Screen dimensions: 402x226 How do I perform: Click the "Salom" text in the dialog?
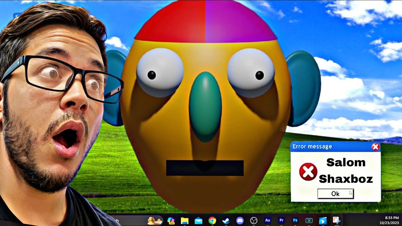click(x=346, y=162)
